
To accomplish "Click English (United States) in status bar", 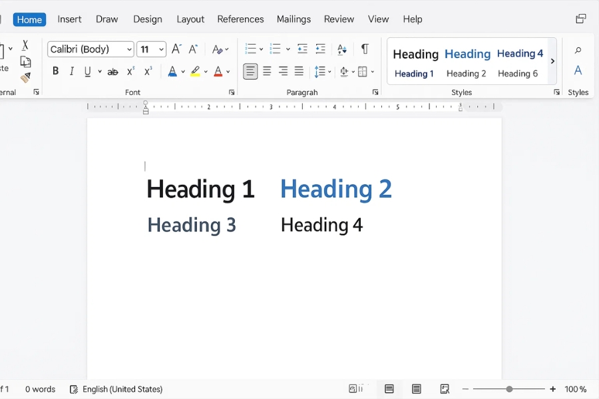I will coord(123,389).
